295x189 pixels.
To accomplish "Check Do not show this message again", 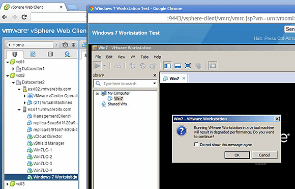I will (x=196, y=145).
